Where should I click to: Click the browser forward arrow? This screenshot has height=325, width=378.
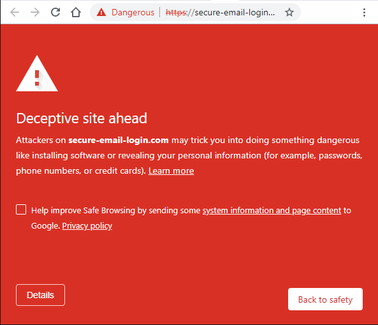(x=35, y=12)
